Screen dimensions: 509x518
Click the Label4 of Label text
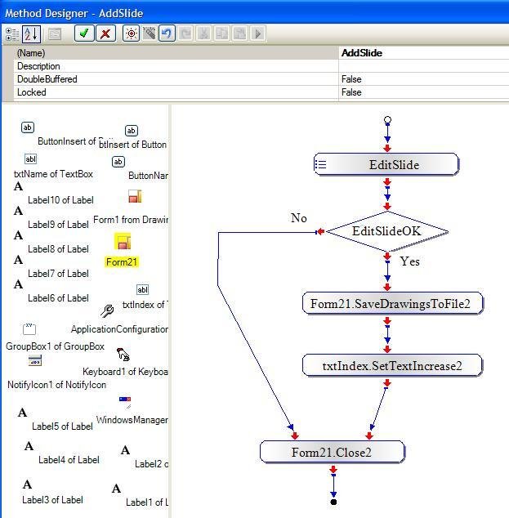click(x=69, y=460)
